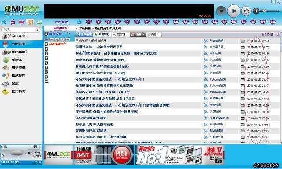Screen dimensions: 282x169
Task: Click the news list vertical scrollbar
Action: point(281,88)
